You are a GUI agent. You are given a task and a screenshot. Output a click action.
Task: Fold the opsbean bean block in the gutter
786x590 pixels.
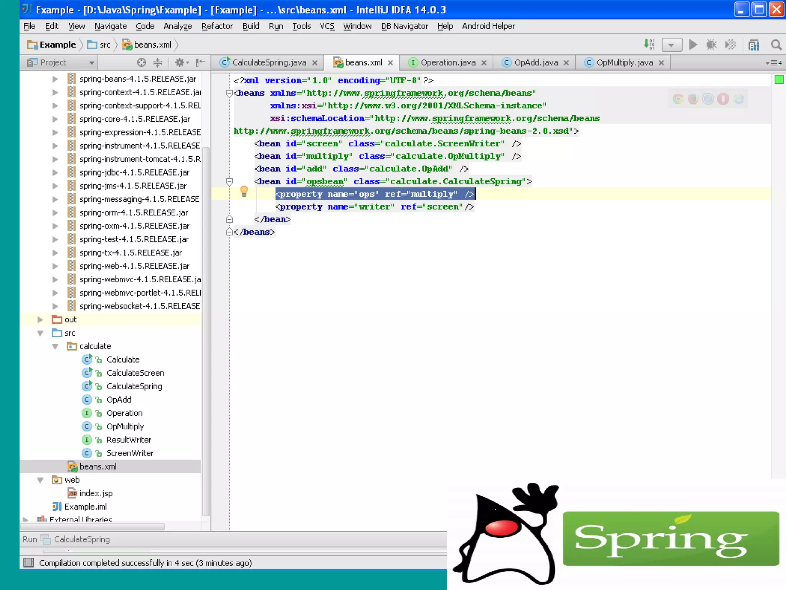coord(230,181)
